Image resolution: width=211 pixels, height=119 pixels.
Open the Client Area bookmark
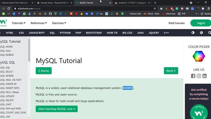tap(169, 14)
